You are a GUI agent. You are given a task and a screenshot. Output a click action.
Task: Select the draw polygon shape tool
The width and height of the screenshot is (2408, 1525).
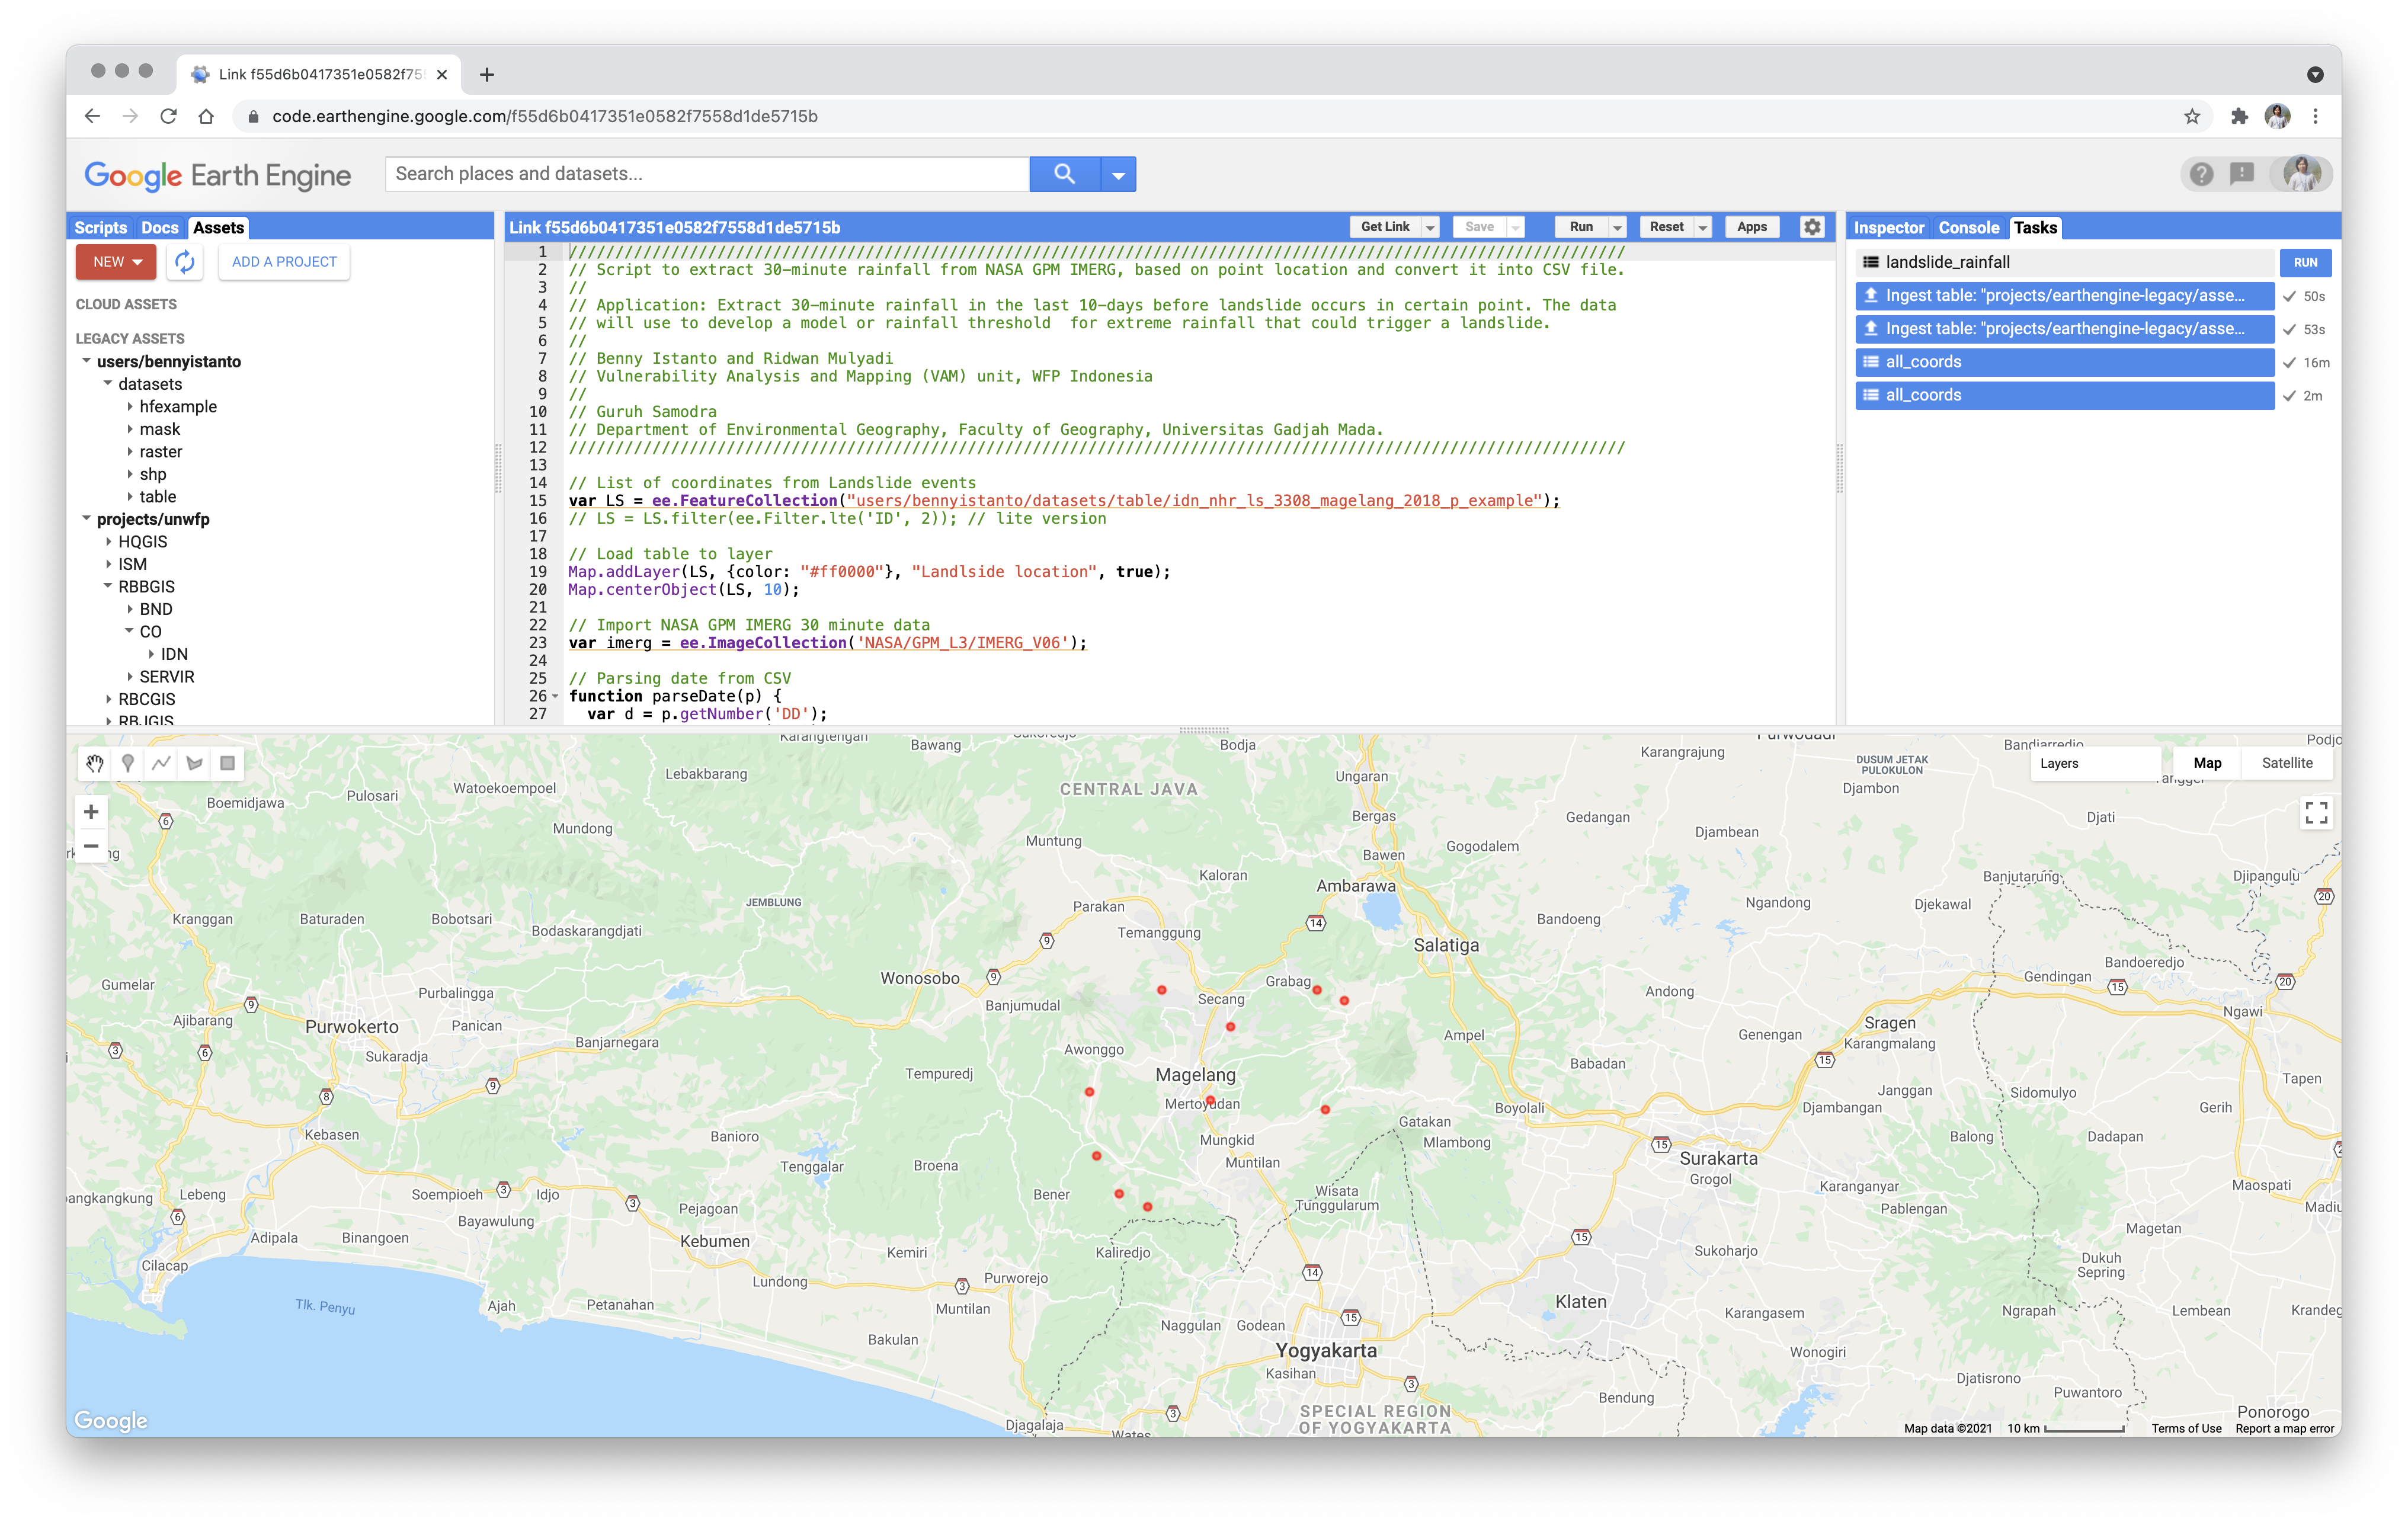point(195,763)
